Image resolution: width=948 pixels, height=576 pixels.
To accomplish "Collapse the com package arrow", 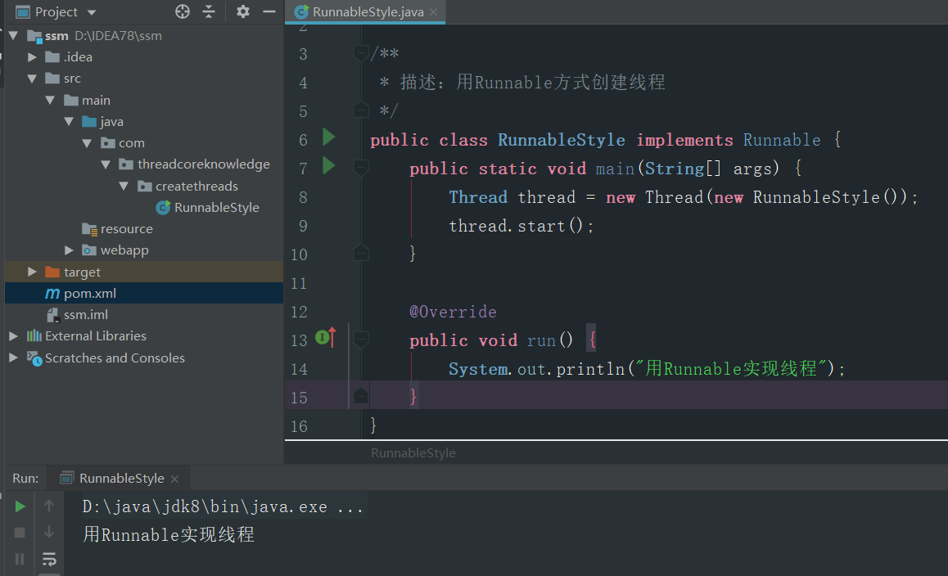I will click(x=87, y=143).
